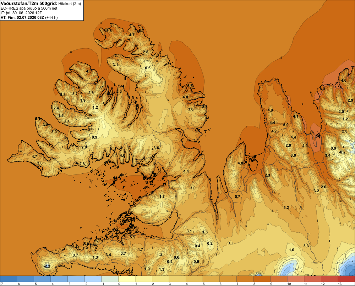Select the -0.2 temperature value
The height and width of the screenshot is (286, 355).
(342, 152)
